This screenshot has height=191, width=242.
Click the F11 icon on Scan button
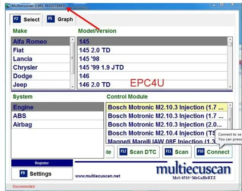pyautogui.click(x=169, y=152)
